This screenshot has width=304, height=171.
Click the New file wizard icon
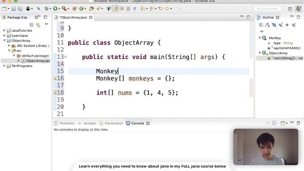(x=4, y=9)
